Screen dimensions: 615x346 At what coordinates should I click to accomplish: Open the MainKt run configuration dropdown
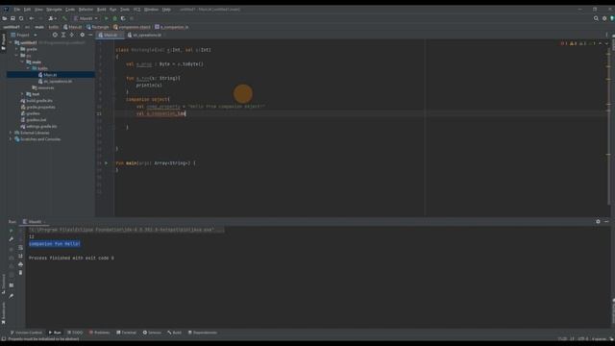tap(86, 18)
